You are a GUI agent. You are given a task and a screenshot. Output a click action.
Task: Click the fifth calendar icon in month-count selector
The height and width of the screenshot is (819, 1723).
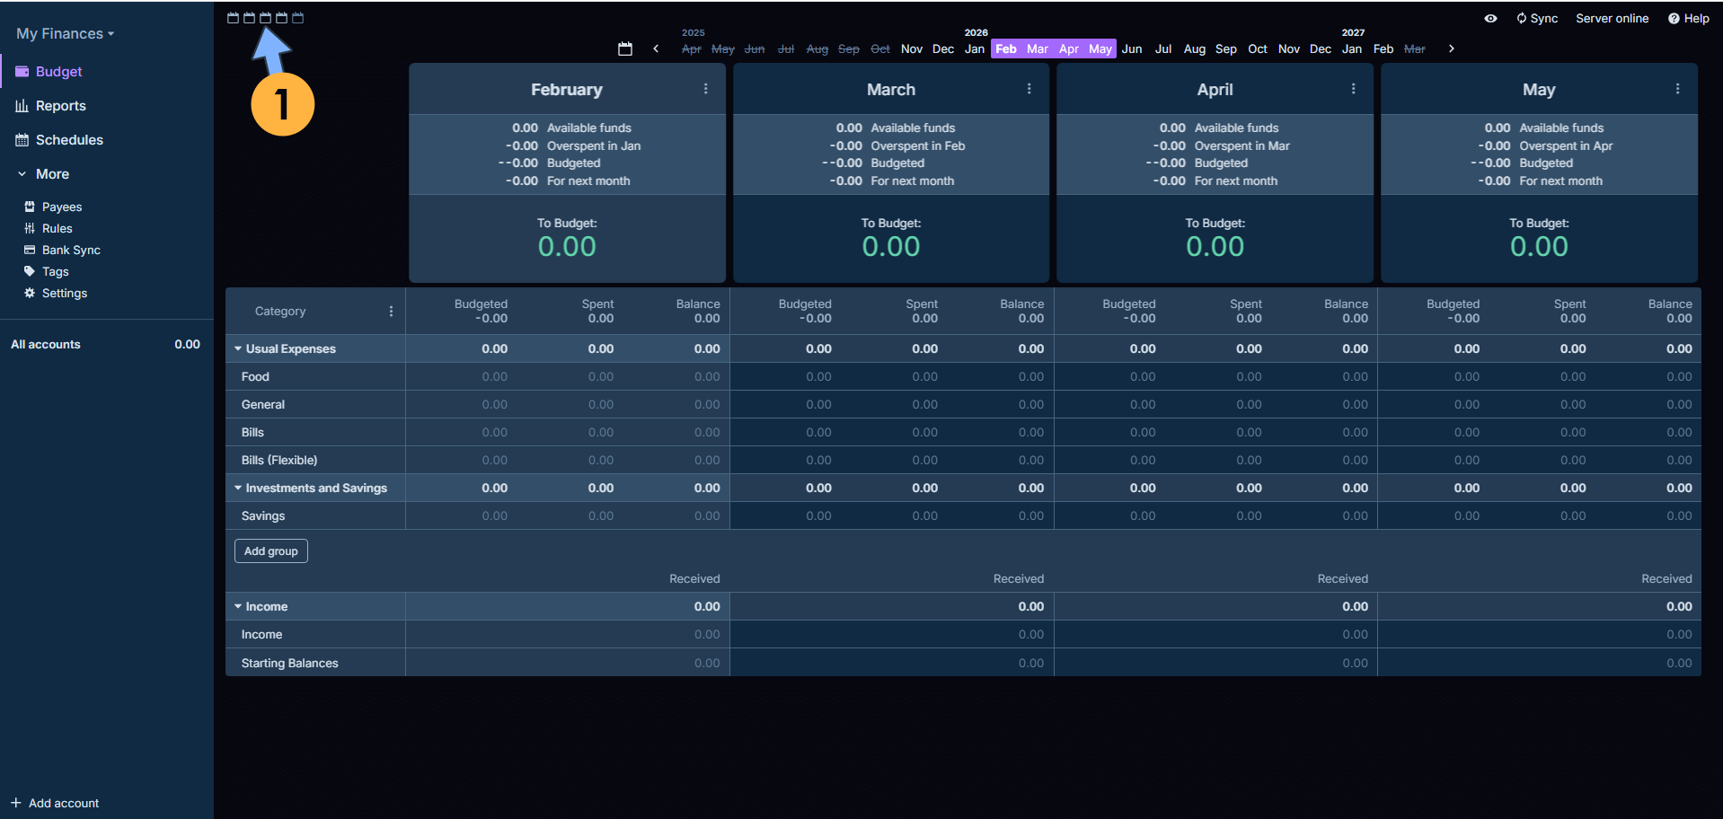(x=298, y=18)
